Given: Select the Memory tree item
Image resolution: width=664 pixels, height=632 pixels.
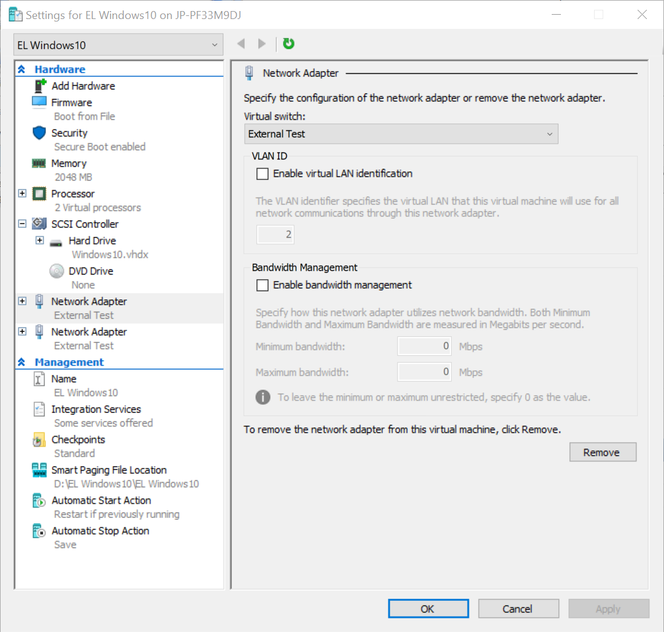Looking at the screenshot, I should point(69,163).
